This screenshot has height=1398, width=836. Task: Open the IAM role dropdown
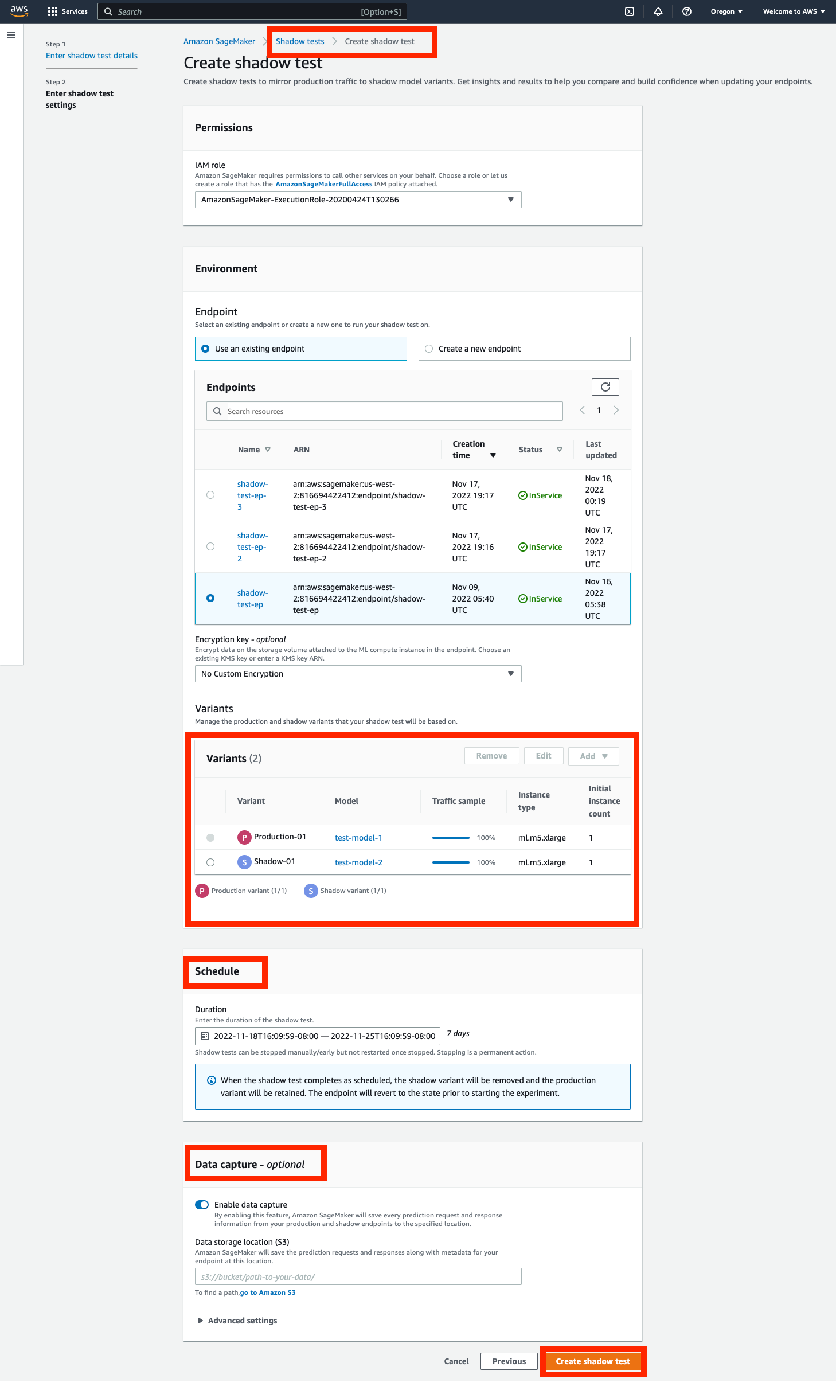tap(358, 200)
